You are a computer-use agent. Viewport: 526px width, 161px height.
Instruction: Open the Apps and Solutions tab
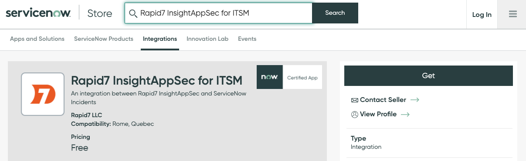click(37, 39)
